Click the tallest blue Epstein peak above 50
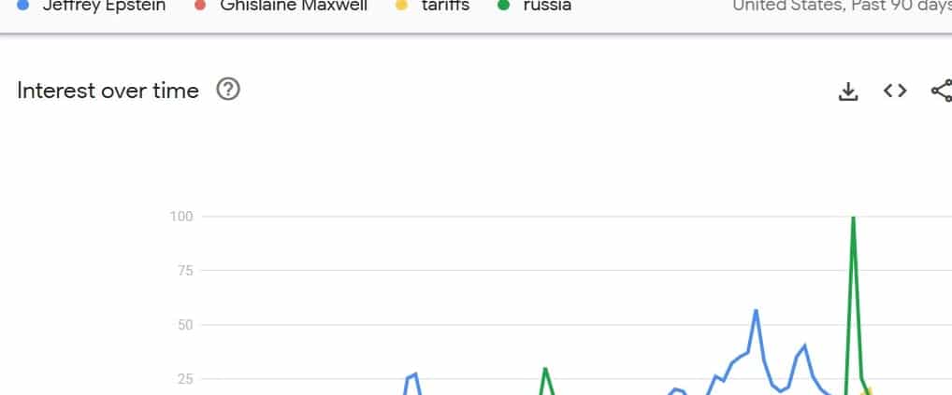This screenshot has height=395, width=952. click(x=756, y=311)
